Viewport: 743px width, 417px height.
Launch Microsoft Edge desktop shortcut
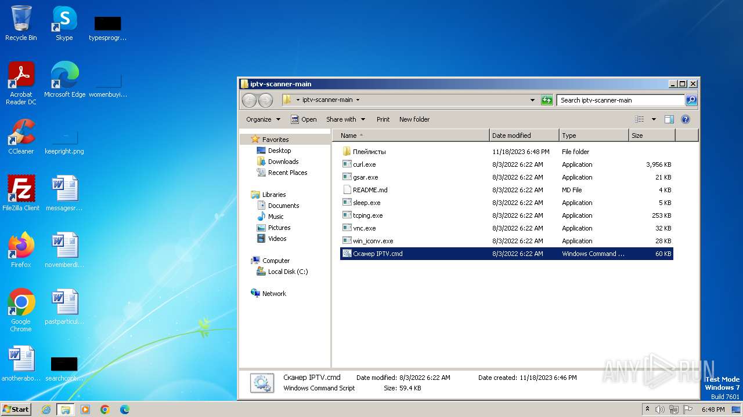64,80
